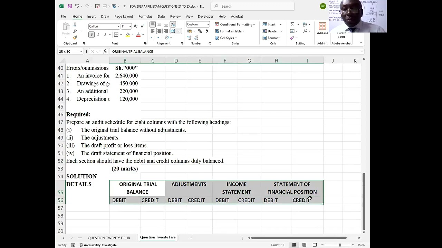
Task: Increase font size with the larger A
Action: [x=136, y=26]
